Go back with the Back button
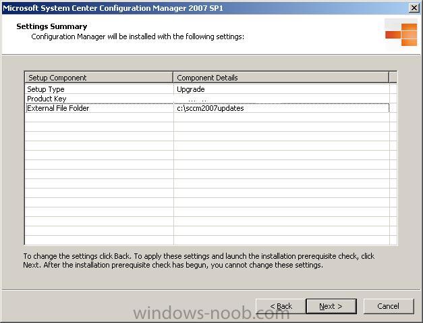This screenshot has height=323, width=423. tap(281, 306)
